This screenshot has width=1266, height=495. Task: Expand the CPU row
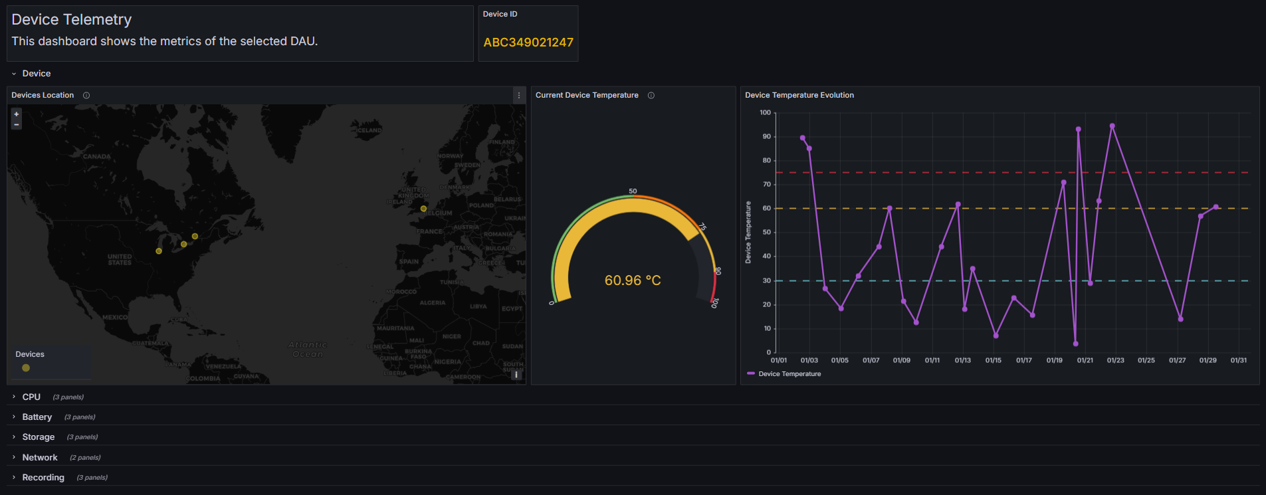click(31, 397)
